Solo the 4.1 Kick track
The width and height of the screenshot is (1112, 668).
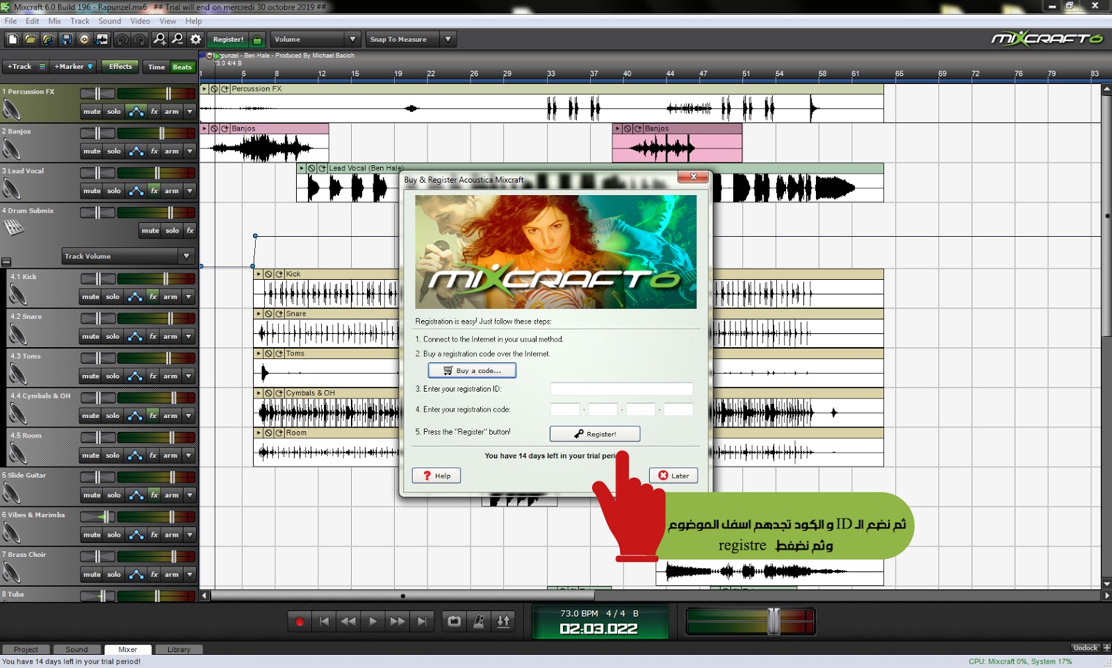113,297
